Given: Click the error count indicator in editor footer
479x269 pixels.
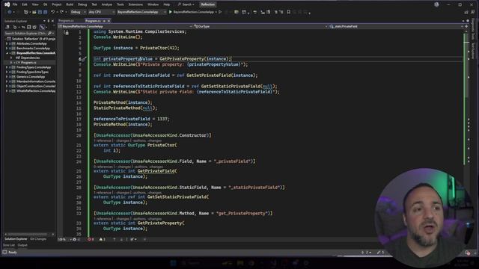Looking at the screenshot, I should coord(91,239).
